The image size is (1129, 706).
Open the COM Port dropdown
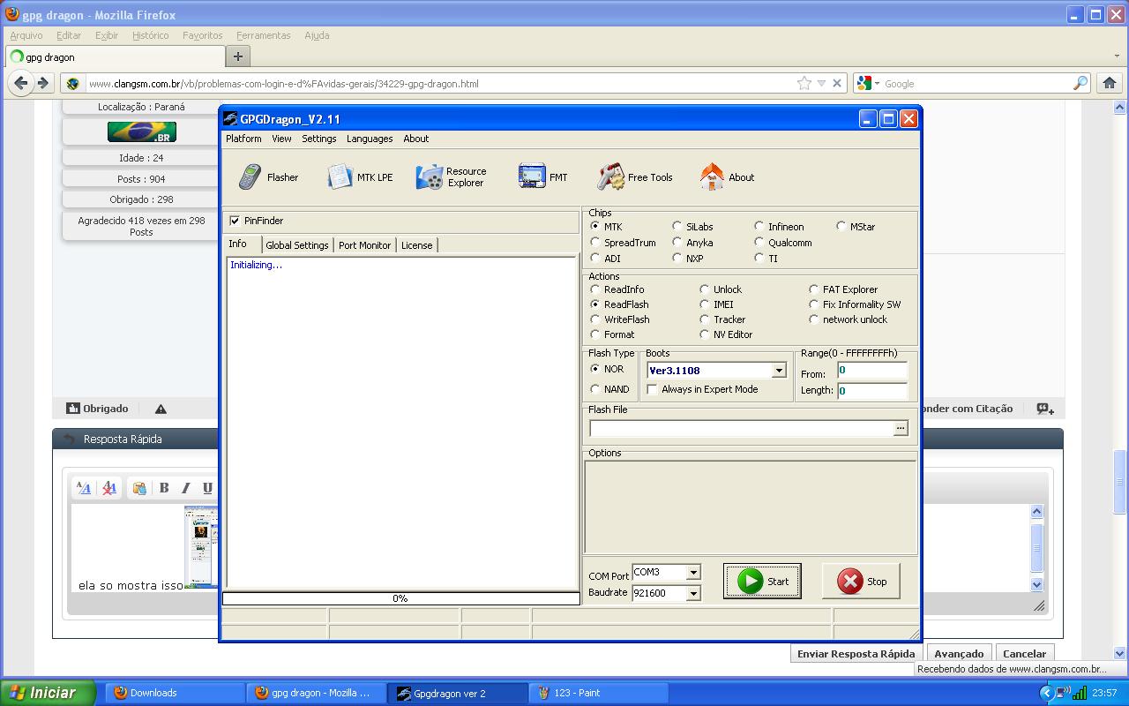[x=693, y=573]
